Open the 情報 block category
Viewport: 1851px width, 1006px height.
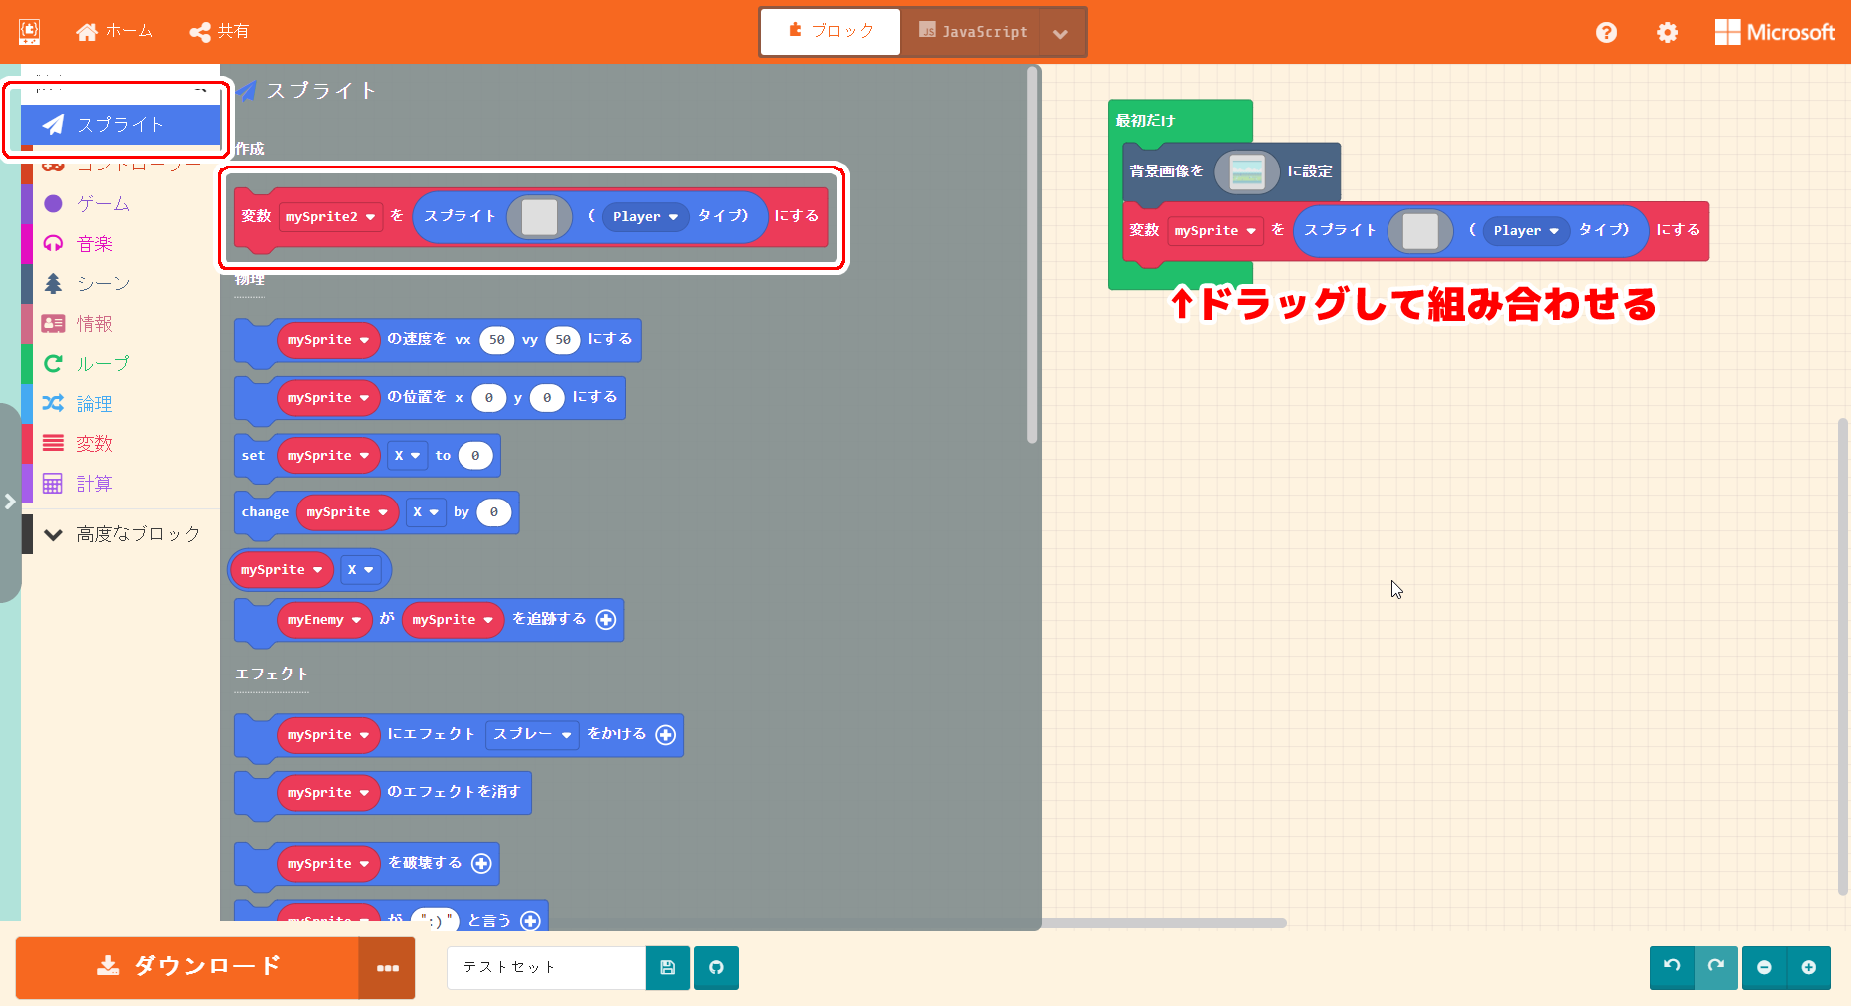[121, 324]
